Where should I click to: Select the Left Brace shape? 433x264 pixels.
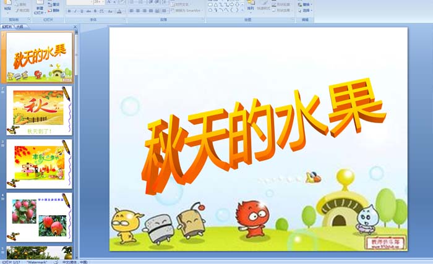(231, 10)
